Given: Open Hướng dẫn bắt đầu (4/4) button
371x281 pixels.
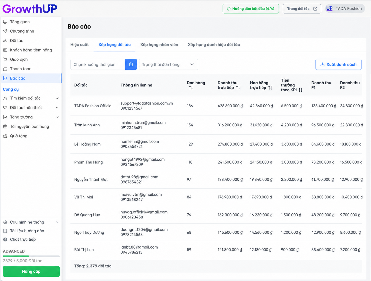Looking at the screenshot, I should 251,9.
